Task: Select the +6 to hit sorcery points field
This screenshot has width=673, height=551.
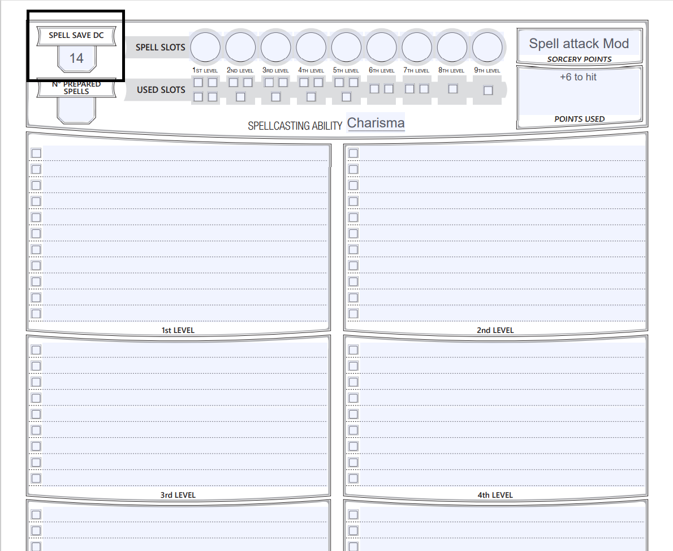Action: coord(580,77)
